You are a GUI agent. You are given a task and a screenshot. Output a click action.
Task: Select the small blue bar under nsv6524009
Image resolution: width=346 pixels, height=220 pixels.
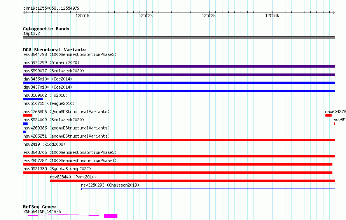tap(25, 124)
